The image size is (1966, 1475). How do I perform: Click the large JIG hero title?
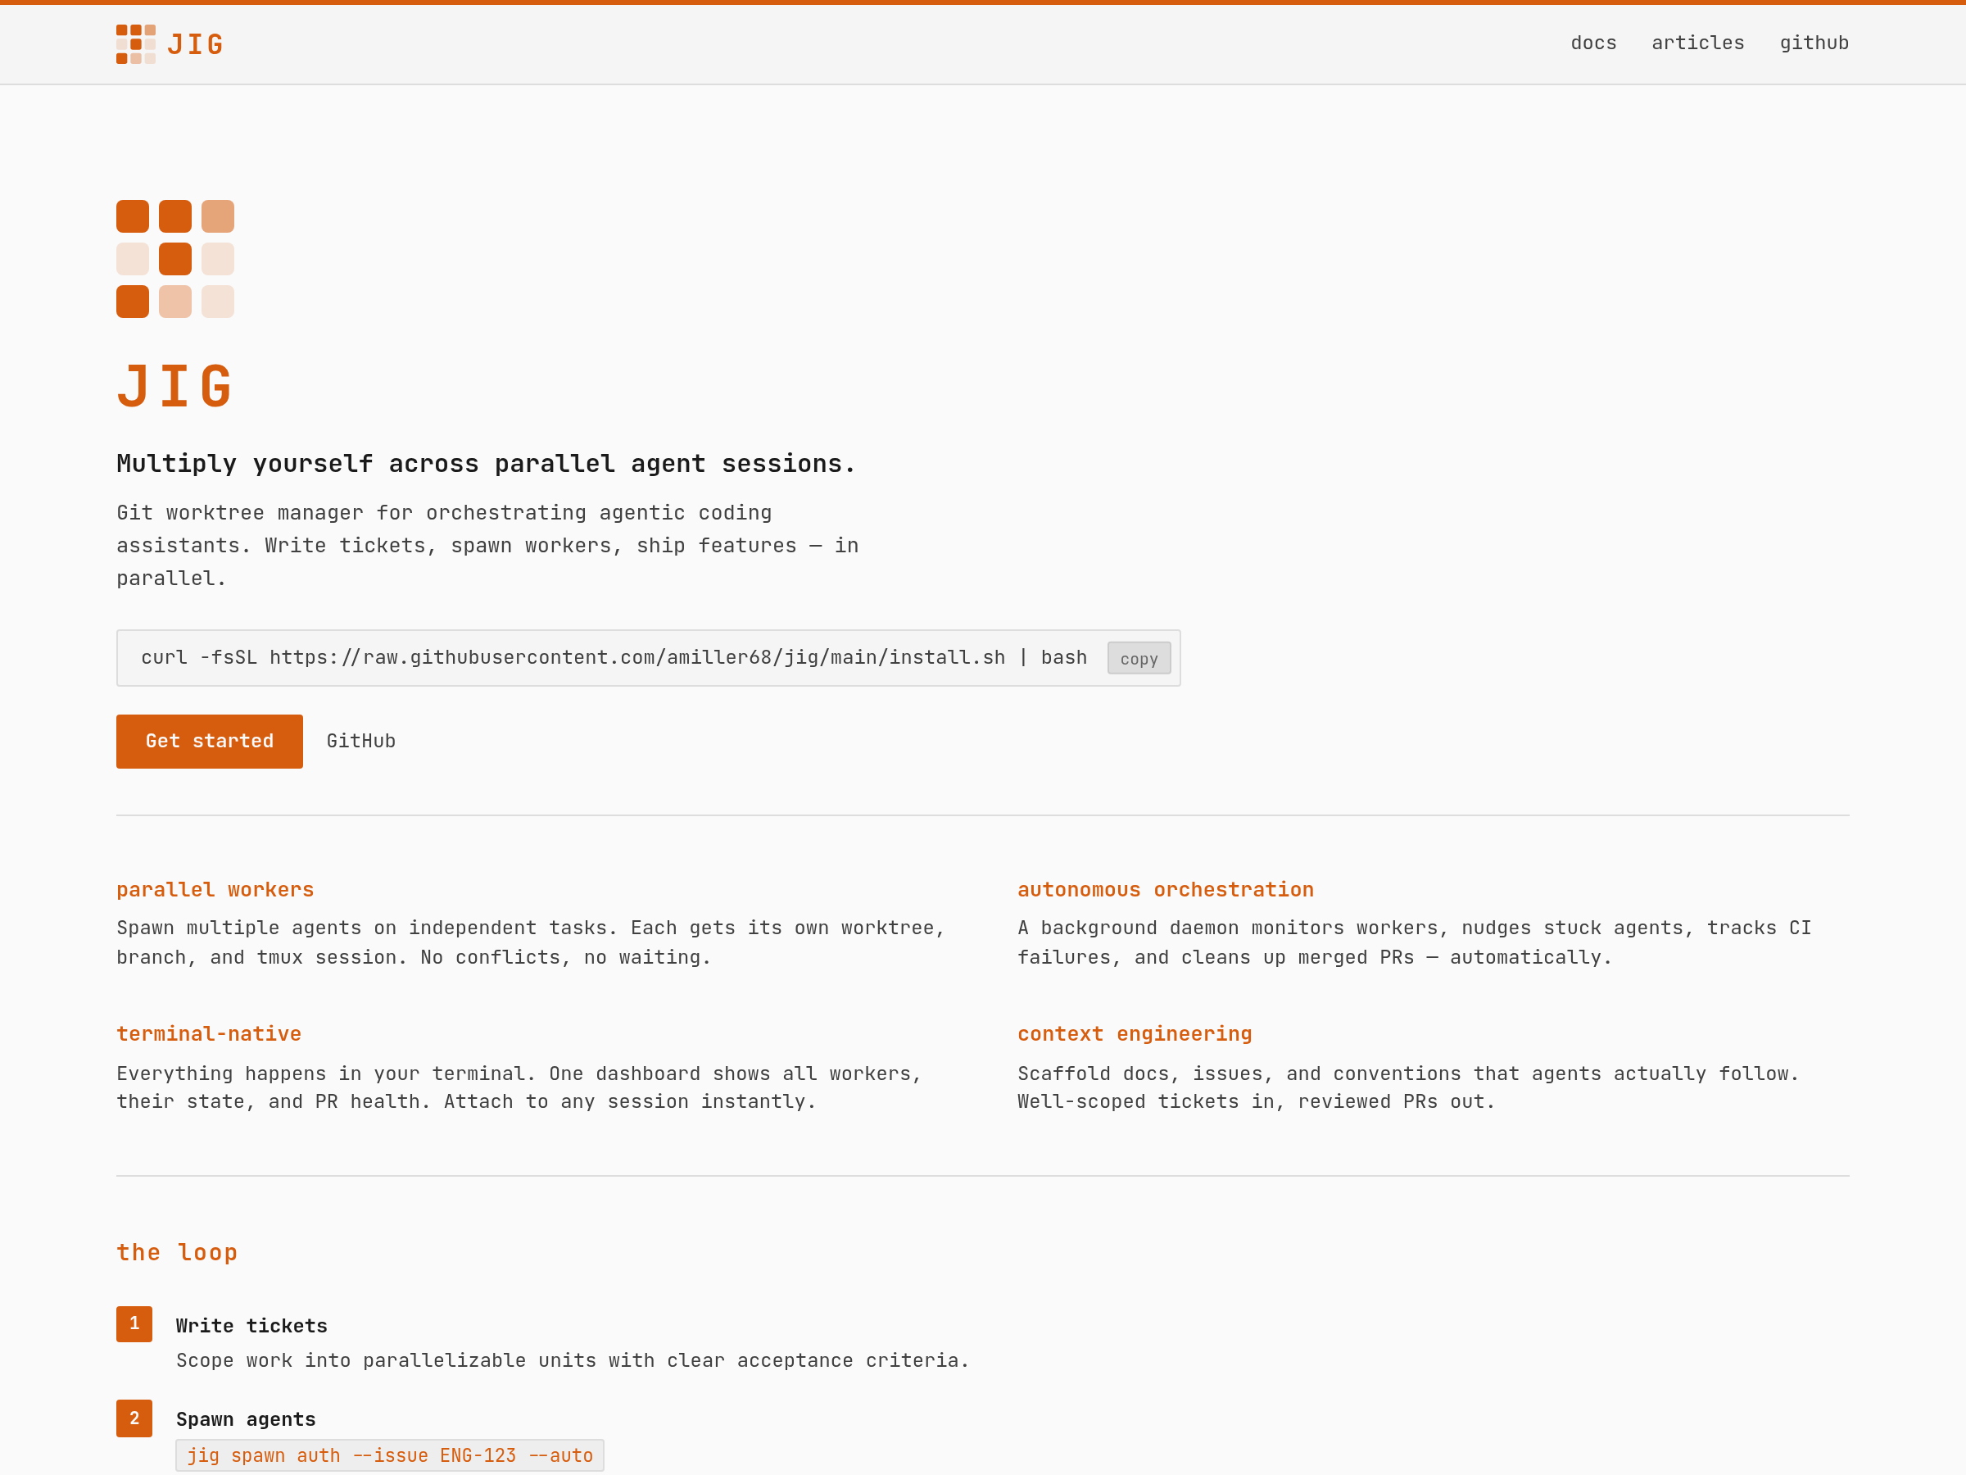point(175,386)
